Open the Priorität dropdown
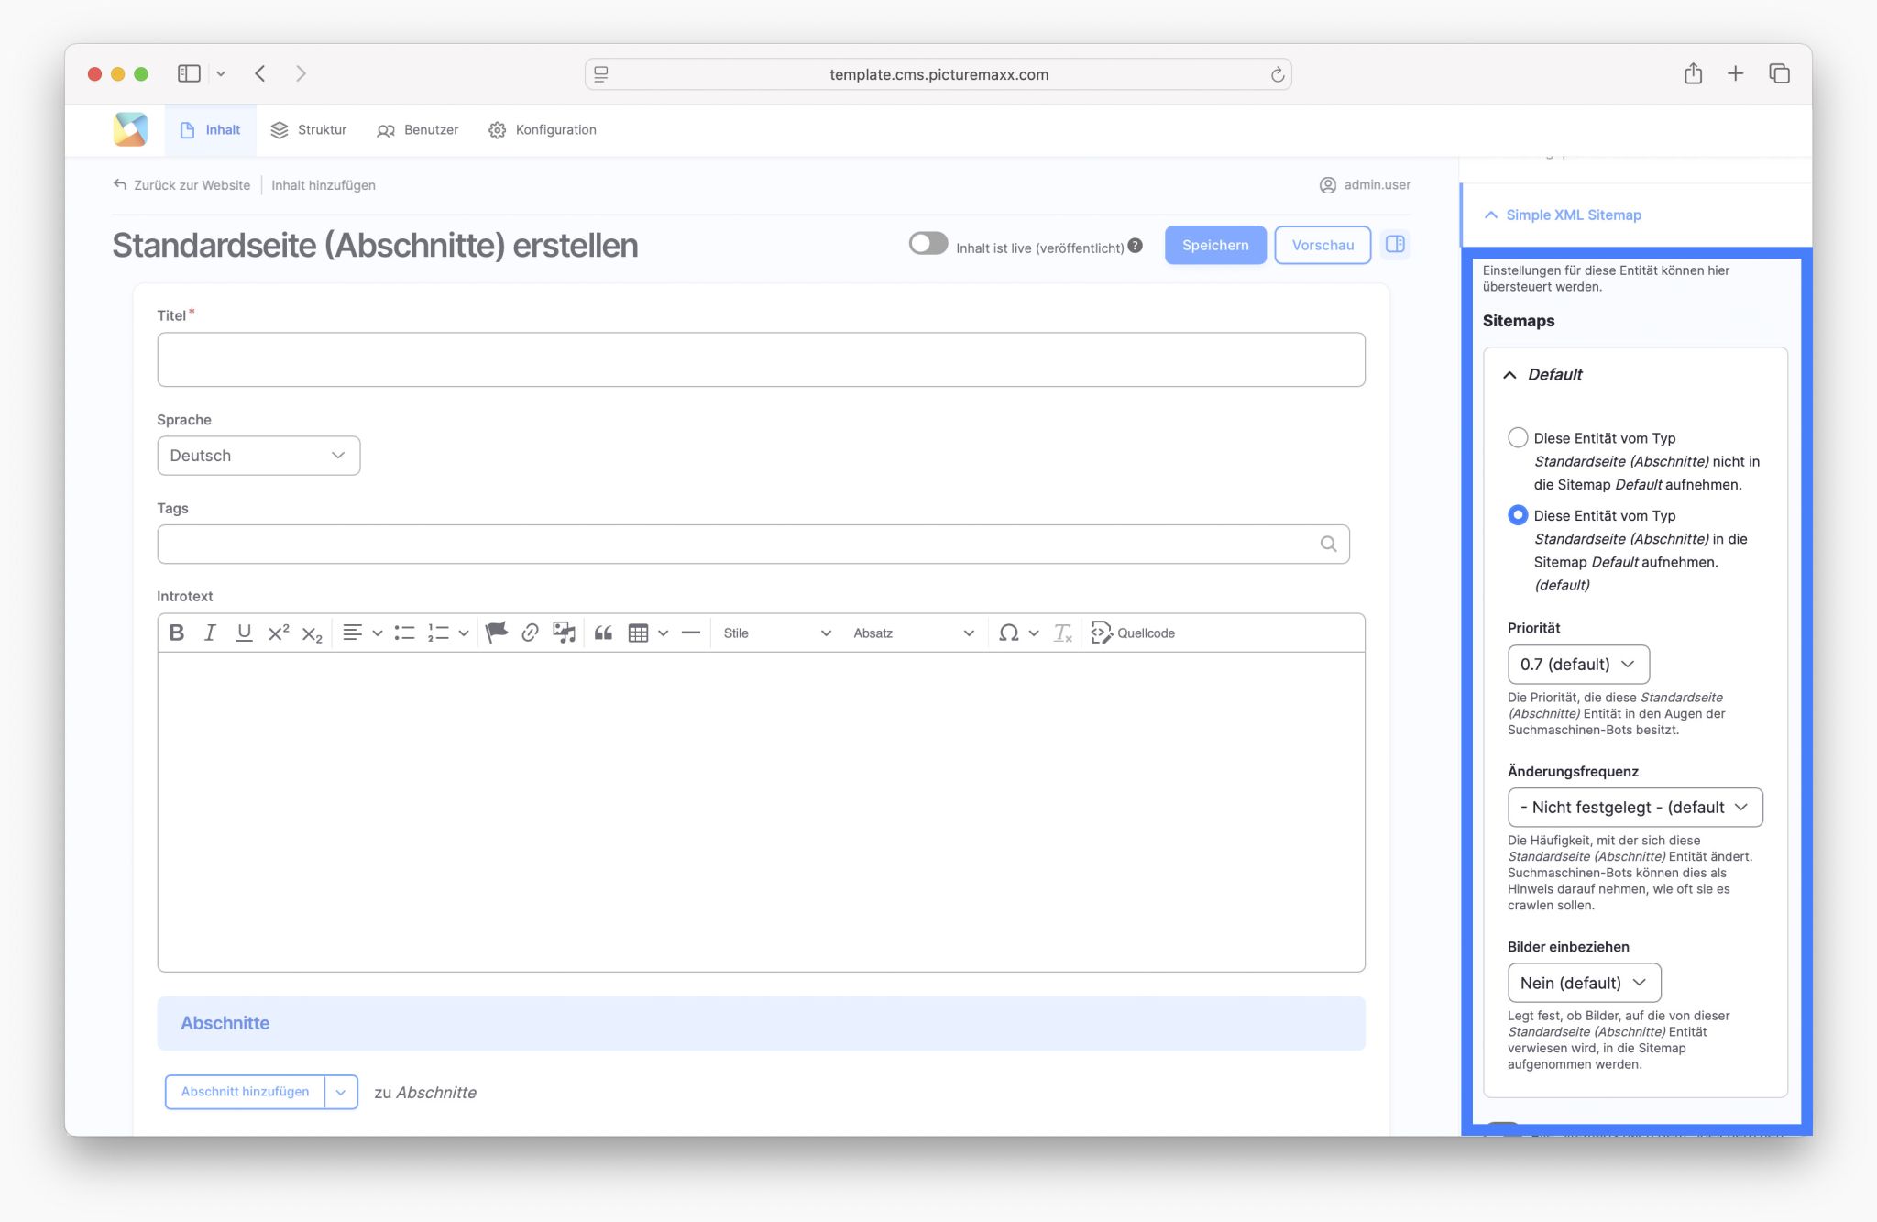The image size is (1877, 1222). pos(1577,665)
